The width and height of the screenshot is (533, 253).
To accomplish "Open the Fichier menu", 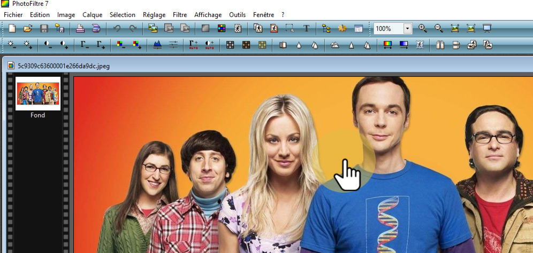I will click(13, 15).
